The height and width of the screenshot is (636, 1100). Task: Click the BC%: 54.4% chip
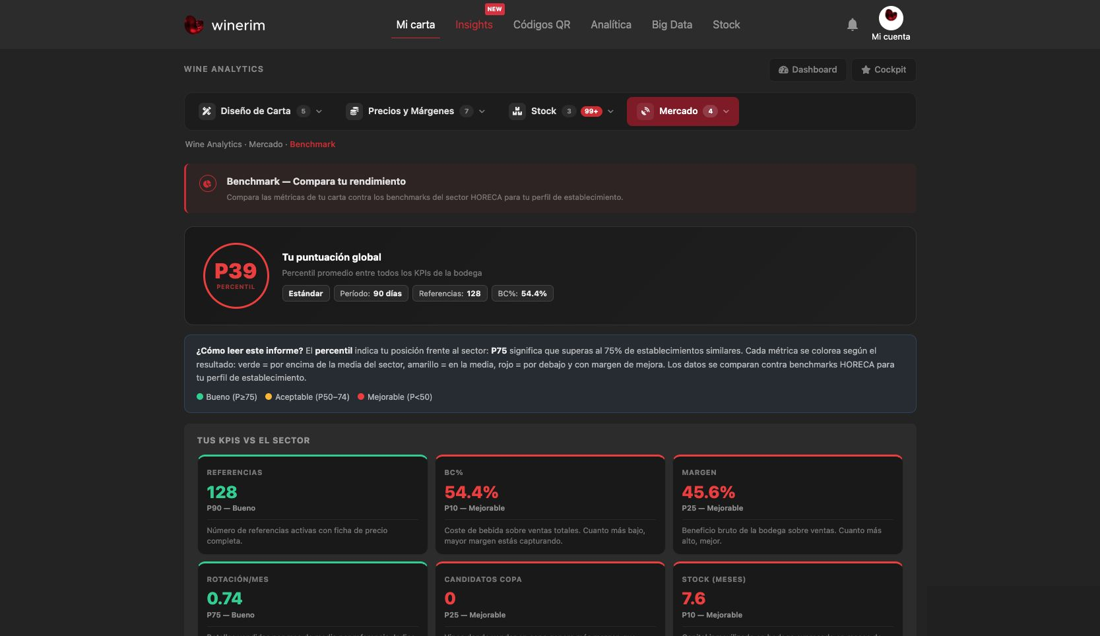(523, 294)
